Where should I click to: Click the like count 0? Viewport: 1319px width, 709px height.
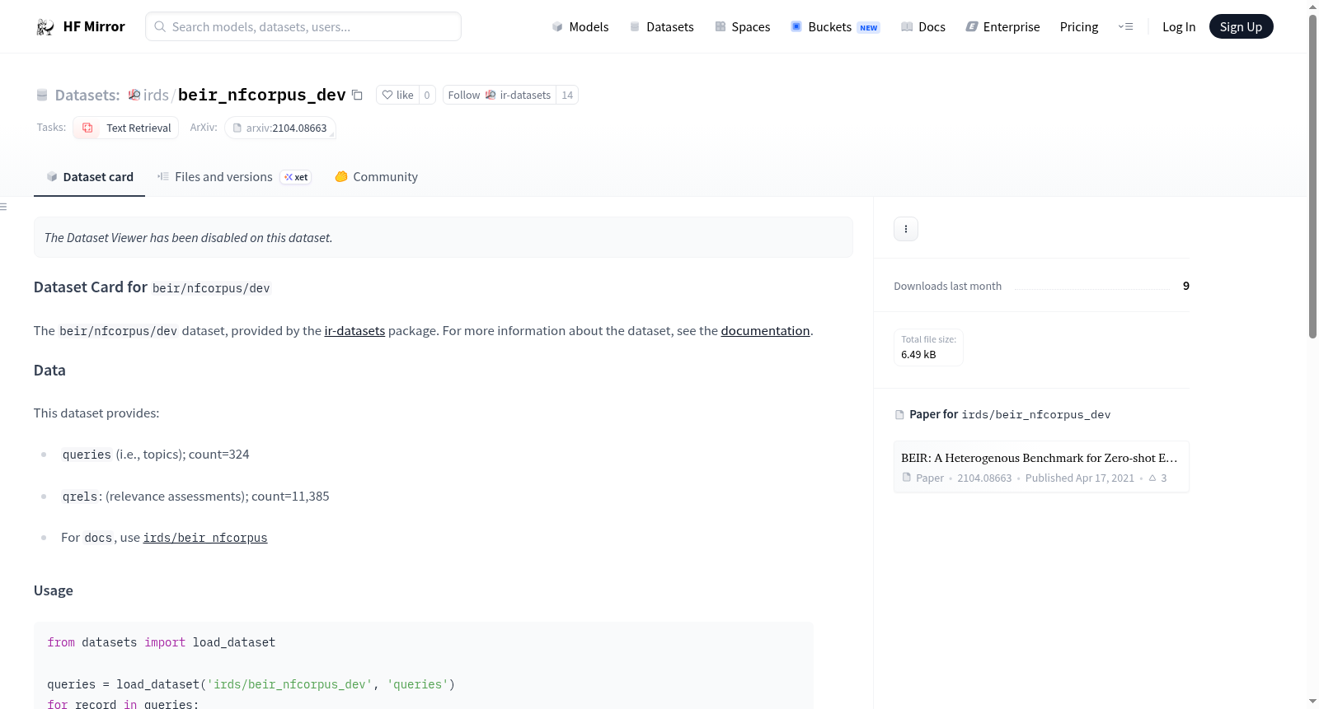point(427,95)
